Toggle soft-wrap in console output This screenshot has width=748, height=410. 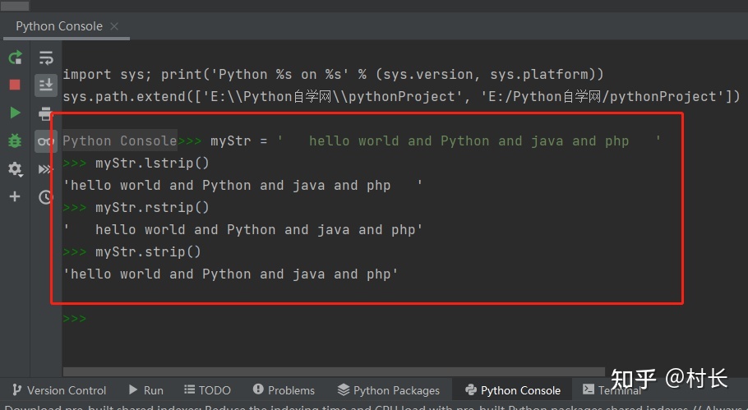pos(46,58)
